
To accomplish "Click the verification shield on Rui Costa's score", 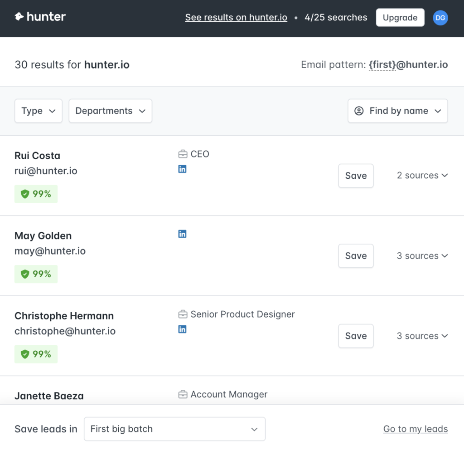I will point(25,194).
